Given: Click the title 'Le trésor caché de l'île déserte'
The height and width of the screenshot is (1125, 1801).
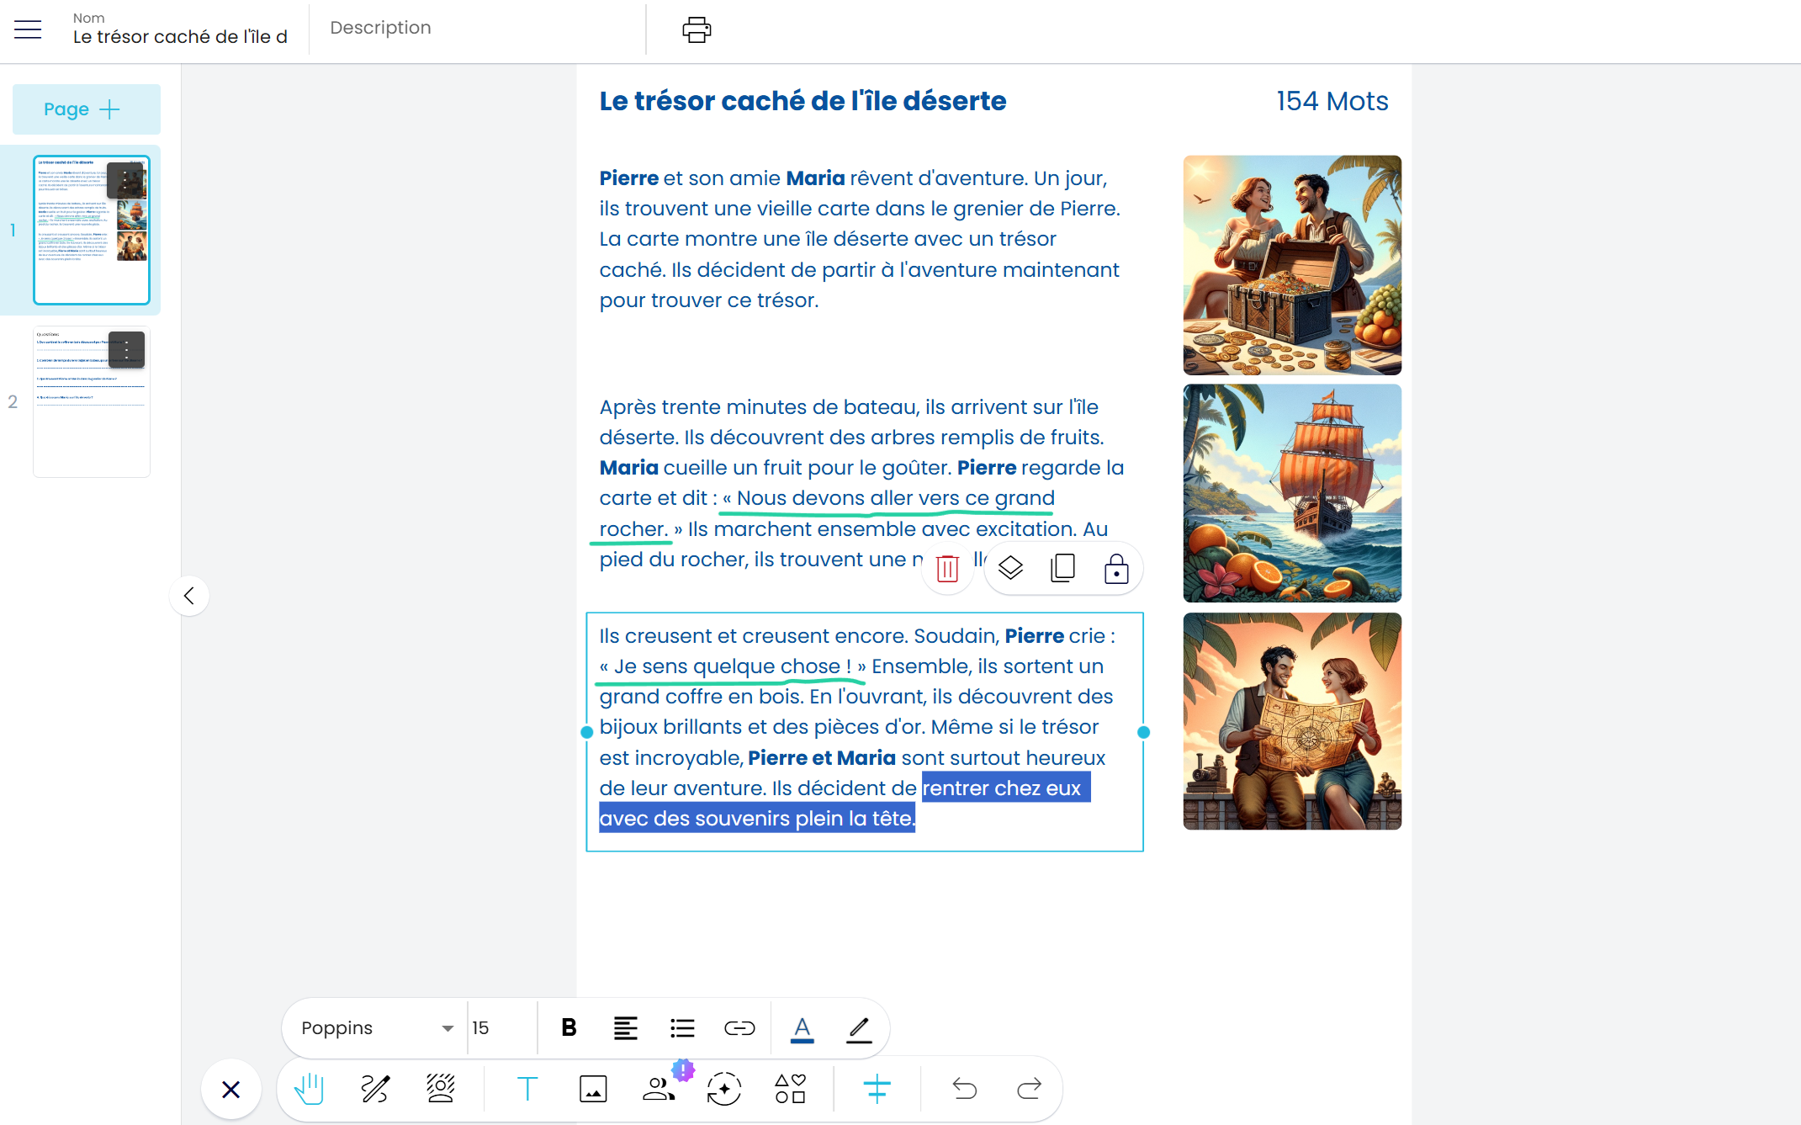Looking at the screenshot, I should click(803, 101).
